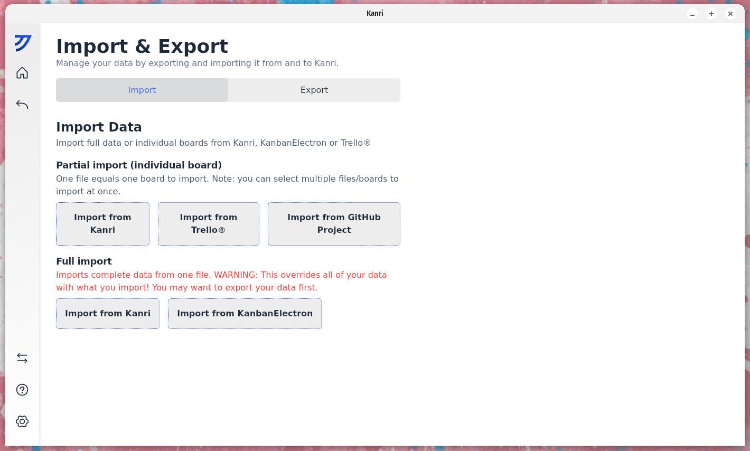The image size is (750, 451).
Task: Choose Import from GitHub Project
Action: pos(334,224)
